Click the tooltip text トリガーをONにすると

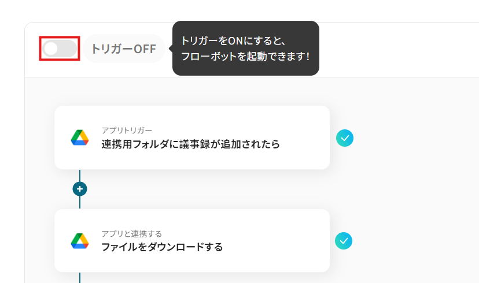(234, 41)
